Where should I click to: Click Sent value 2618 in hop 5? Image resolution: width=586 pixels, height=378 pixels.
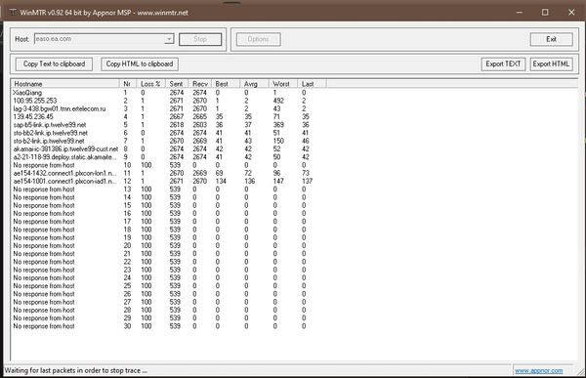177,124
